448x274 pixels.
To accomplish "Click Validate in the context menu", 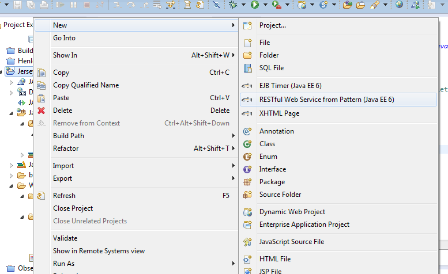I will [x=65, y=238].
